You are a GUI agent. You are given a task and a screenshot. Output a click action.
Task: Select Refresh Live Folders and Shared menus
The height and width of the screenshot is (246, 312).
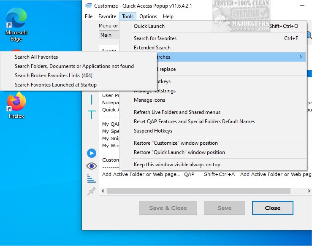click(213, 112)
